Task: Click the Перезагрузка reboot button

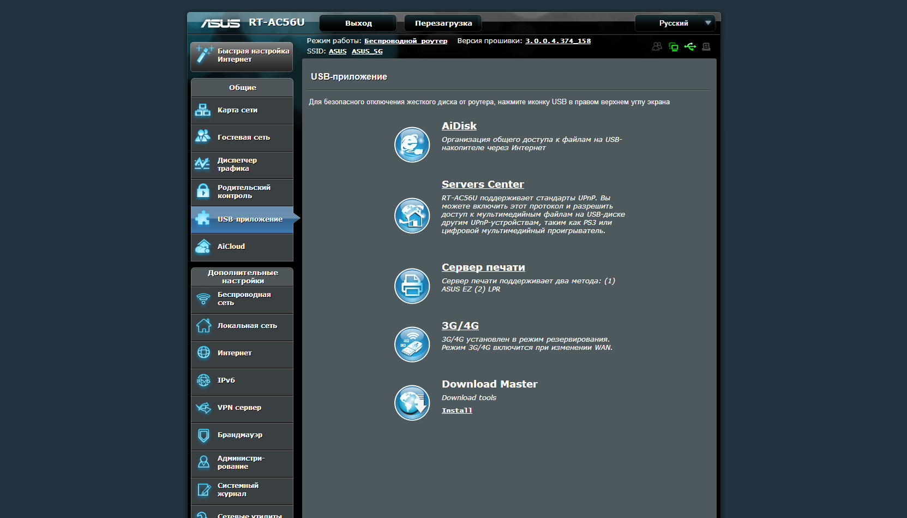Action: [443, 23]
